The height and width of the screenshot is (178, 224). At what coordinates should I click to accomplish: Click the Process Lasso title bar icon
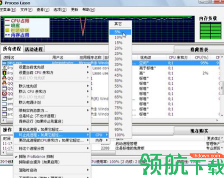1,3
